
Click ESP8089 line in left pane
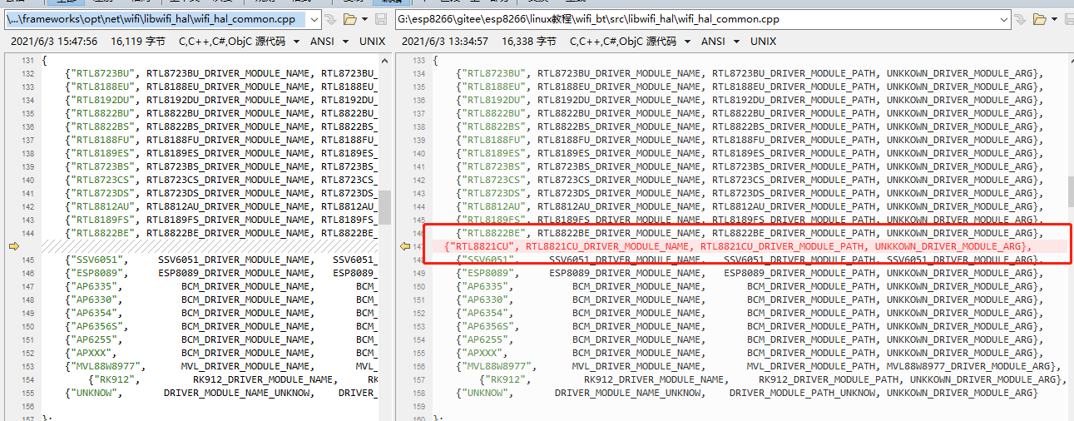pyautogui.click(x=220, y=273)
